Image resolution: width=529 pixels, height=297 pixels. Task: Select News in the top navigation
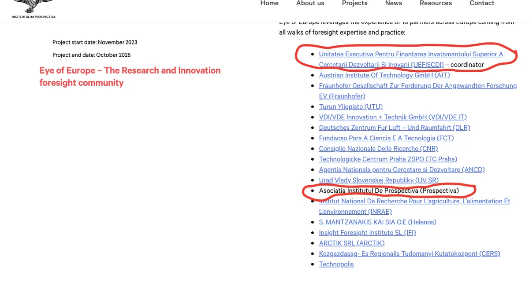(393, 4)
